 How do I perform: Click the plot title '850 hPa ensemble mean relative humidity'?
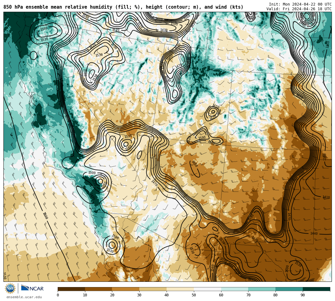coord(58,7)
